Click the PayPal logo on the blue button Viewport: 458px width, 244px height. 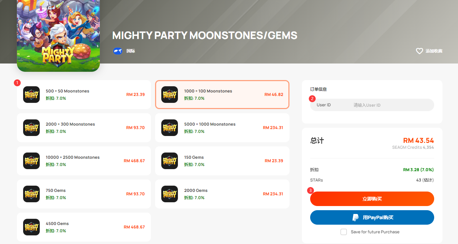click(x=355, y=217)
